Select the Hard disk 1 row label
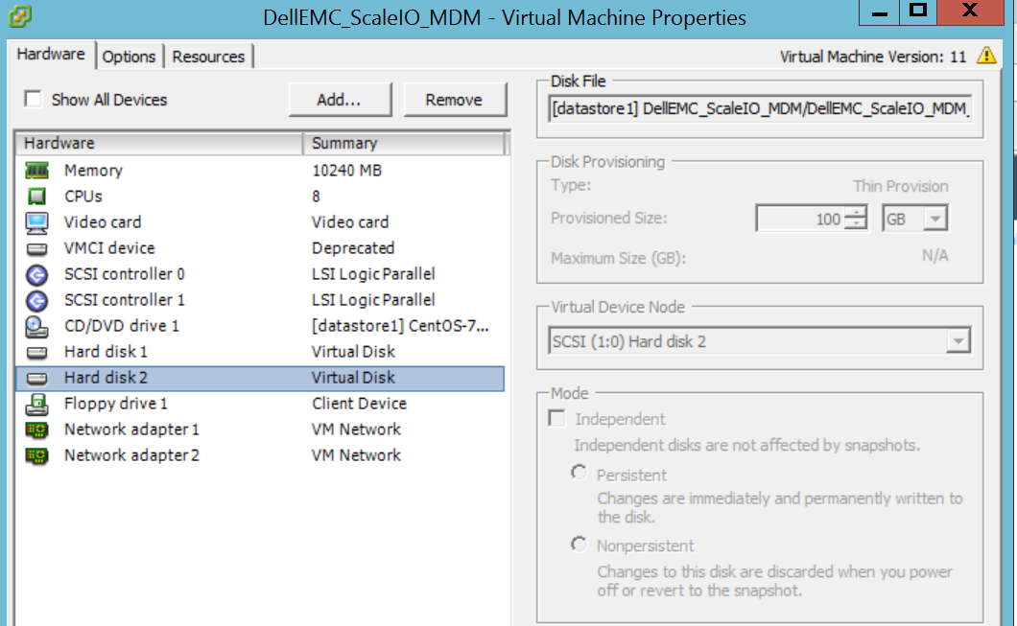The image size is (1017, 626). 106,352
